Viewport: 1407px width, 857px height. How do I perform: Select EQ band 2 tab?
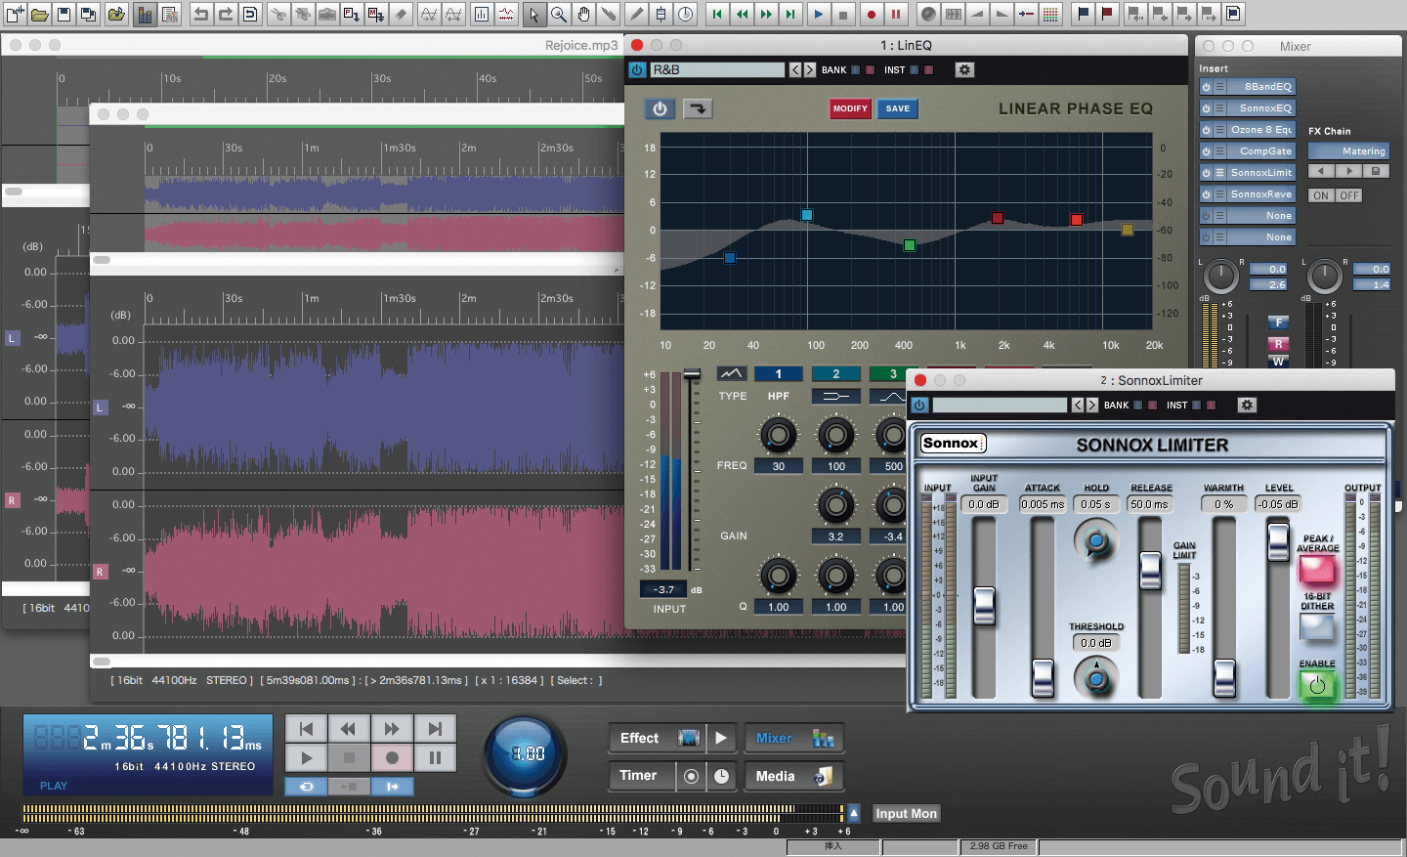pyautogui.click(x=835, y=374)
